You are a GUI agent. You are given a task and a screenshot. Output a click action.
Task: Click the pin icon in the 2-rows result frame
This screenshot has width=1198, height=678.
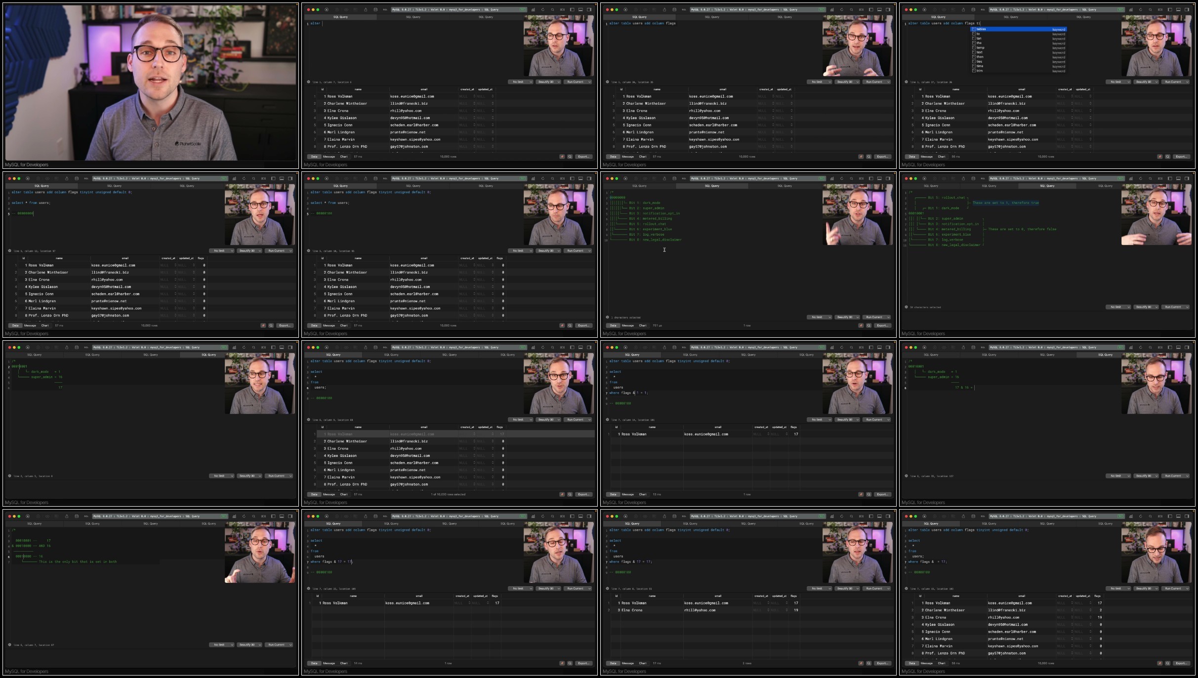point(861,663)
